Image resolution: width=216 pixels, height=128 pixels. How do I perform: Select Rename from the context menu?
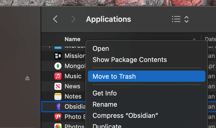[x=105, y=104]
